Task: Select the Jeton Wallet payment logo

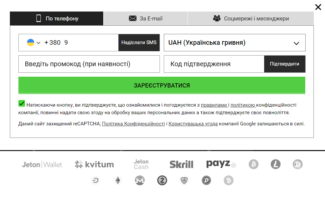Action: pos(42,165)
